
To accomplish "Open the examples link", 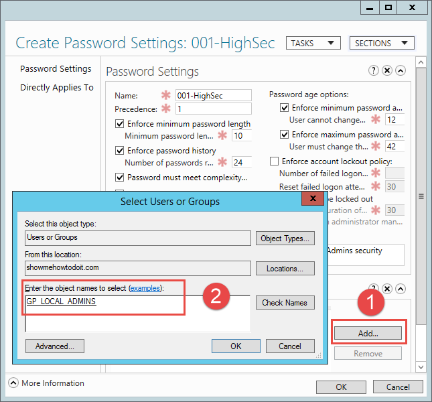I will (145, 288).
